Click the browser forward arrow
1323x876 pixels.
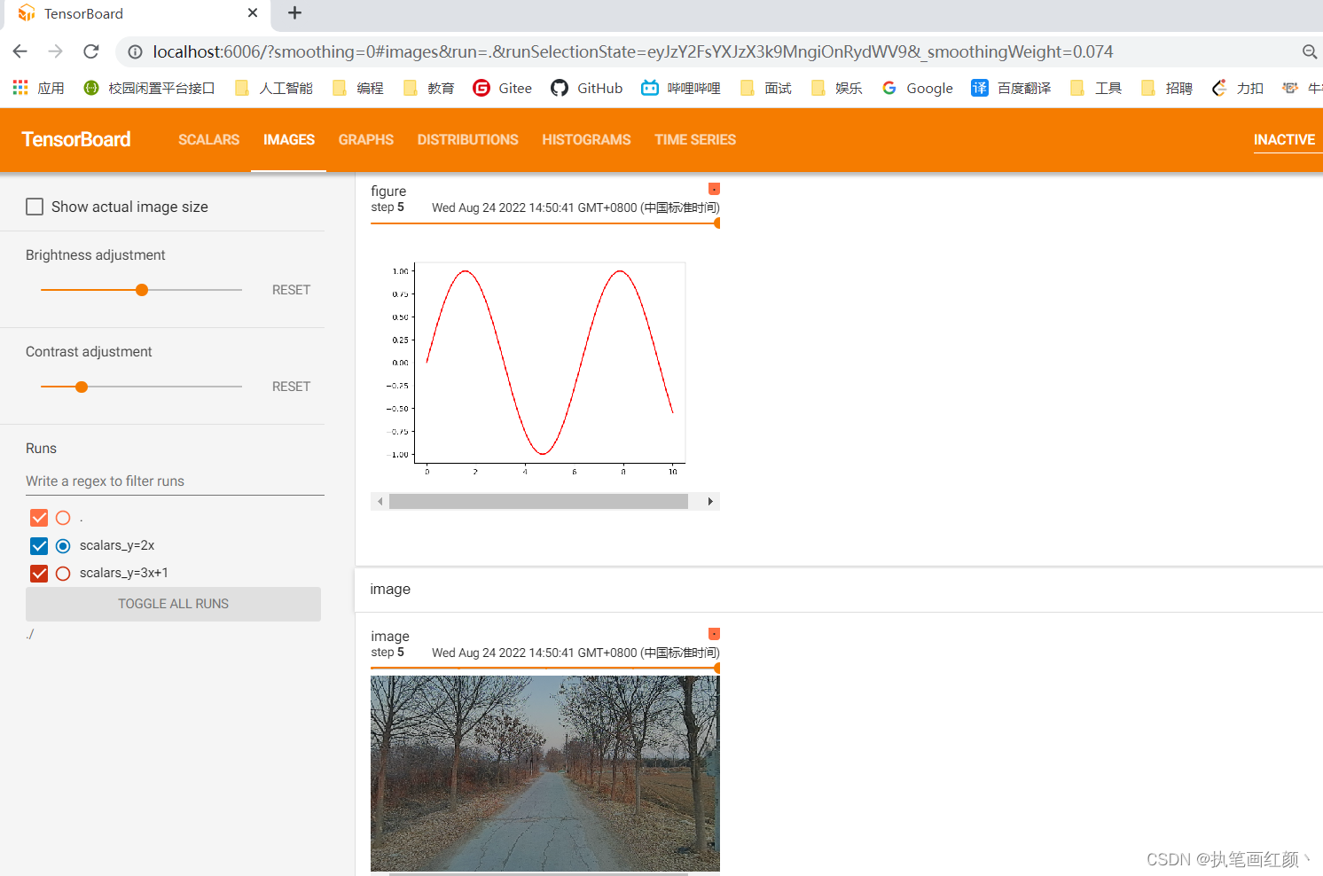coord(56,51)
